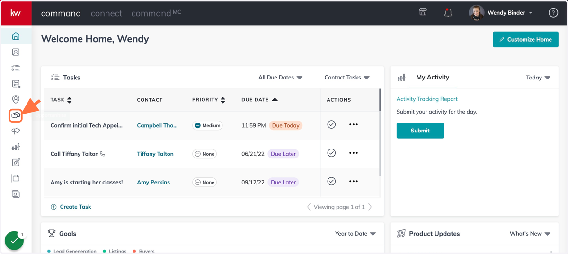Click None priority badge for Tiffany Talton
Screen dimensions: 568x254
[x=204, y=154]
